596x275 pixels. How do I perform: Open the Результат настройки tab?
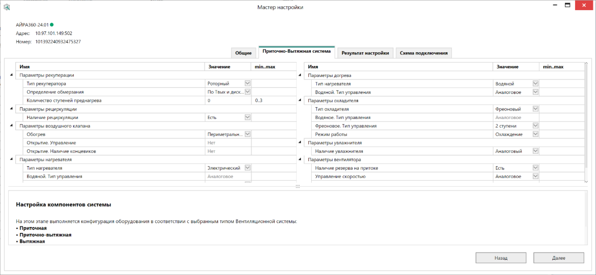(x=365, y=53)
